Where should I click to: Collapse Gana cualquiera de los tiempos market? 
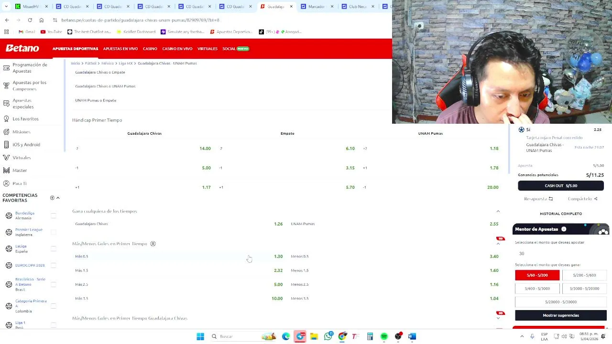click(498, 211)
